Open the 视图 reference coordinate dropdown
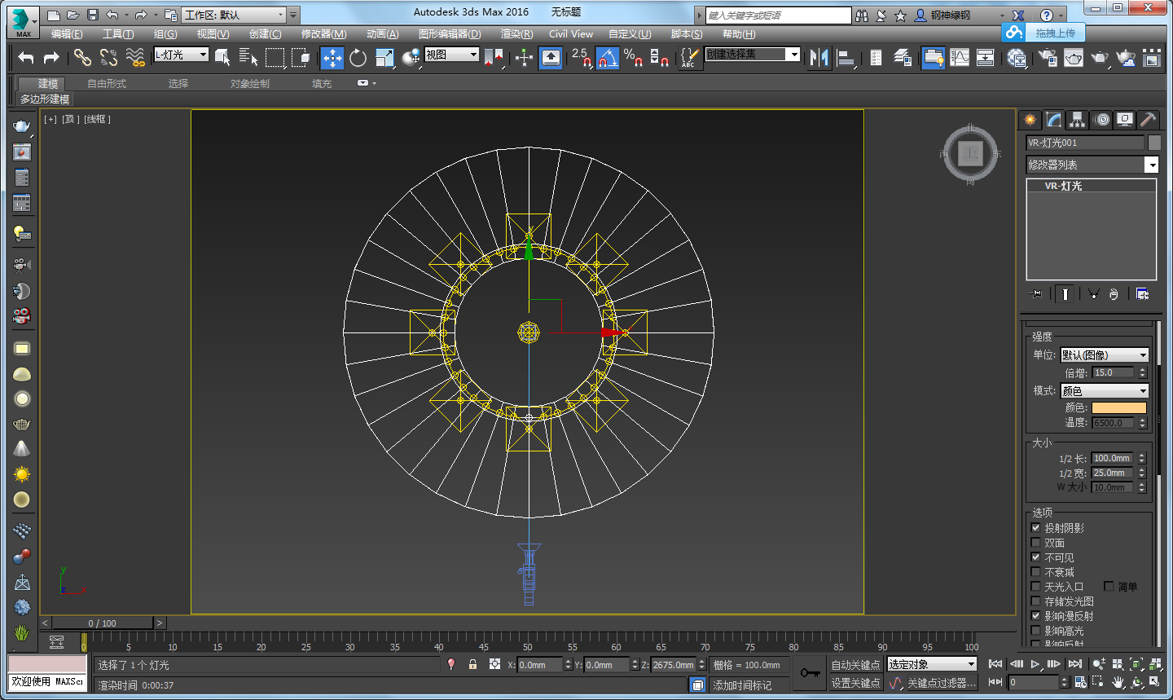 (x=451, y=55)
